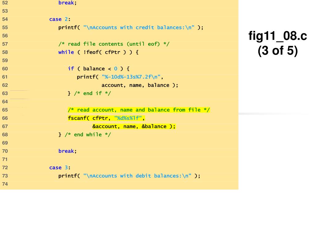The height and width of the screenshot is (237, 316).
Task: Click the 'Accounts with credit balances' printf line
Action: tap(131, 27)
